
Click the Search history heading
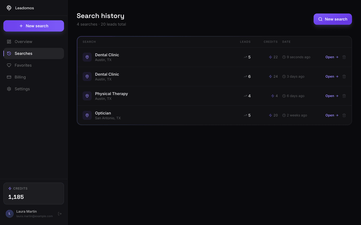tap(100, 16)
